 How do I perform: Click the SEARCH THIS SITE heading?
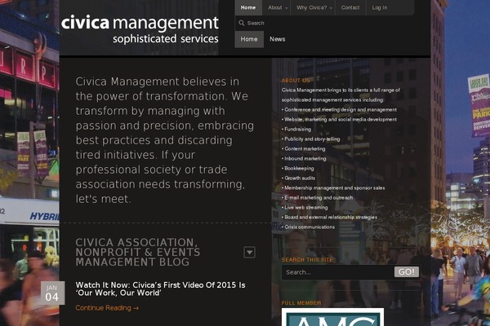(307, 259)
